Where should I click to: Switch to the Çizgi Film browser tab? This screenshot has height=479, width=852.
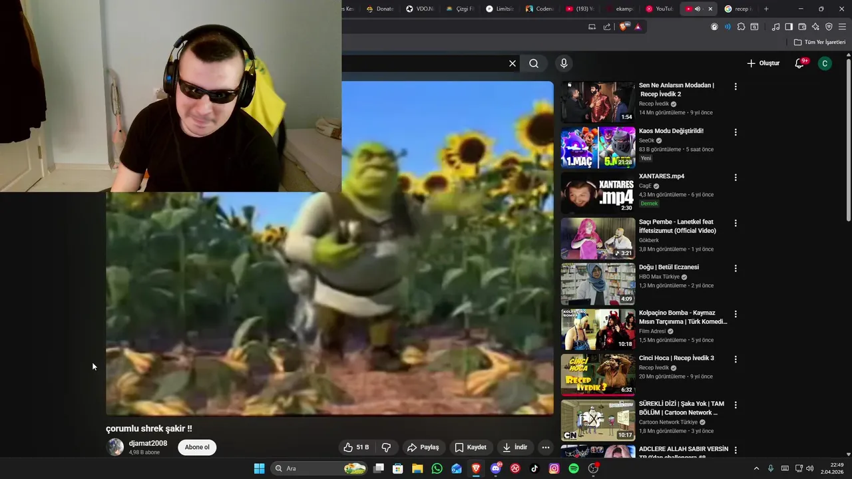[x=459, y=9]
